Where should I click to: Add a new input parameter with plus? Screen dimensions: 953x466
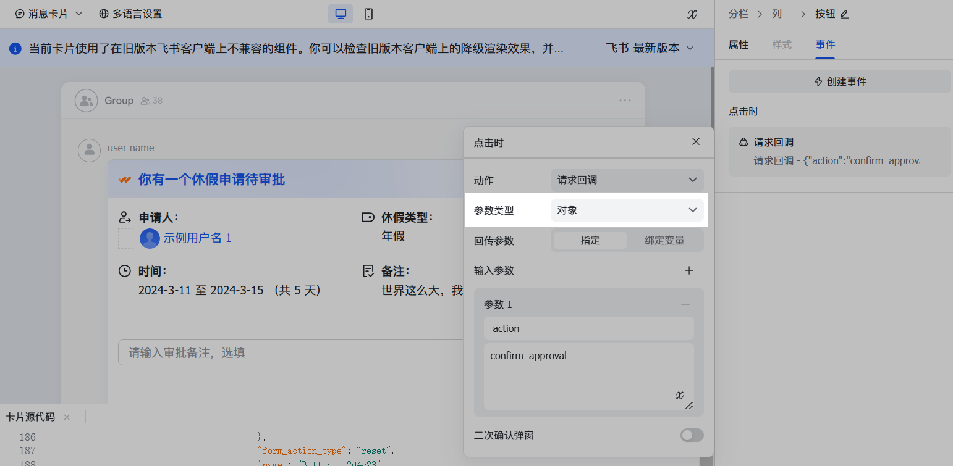pyautogui.click(x=689, y=270)
